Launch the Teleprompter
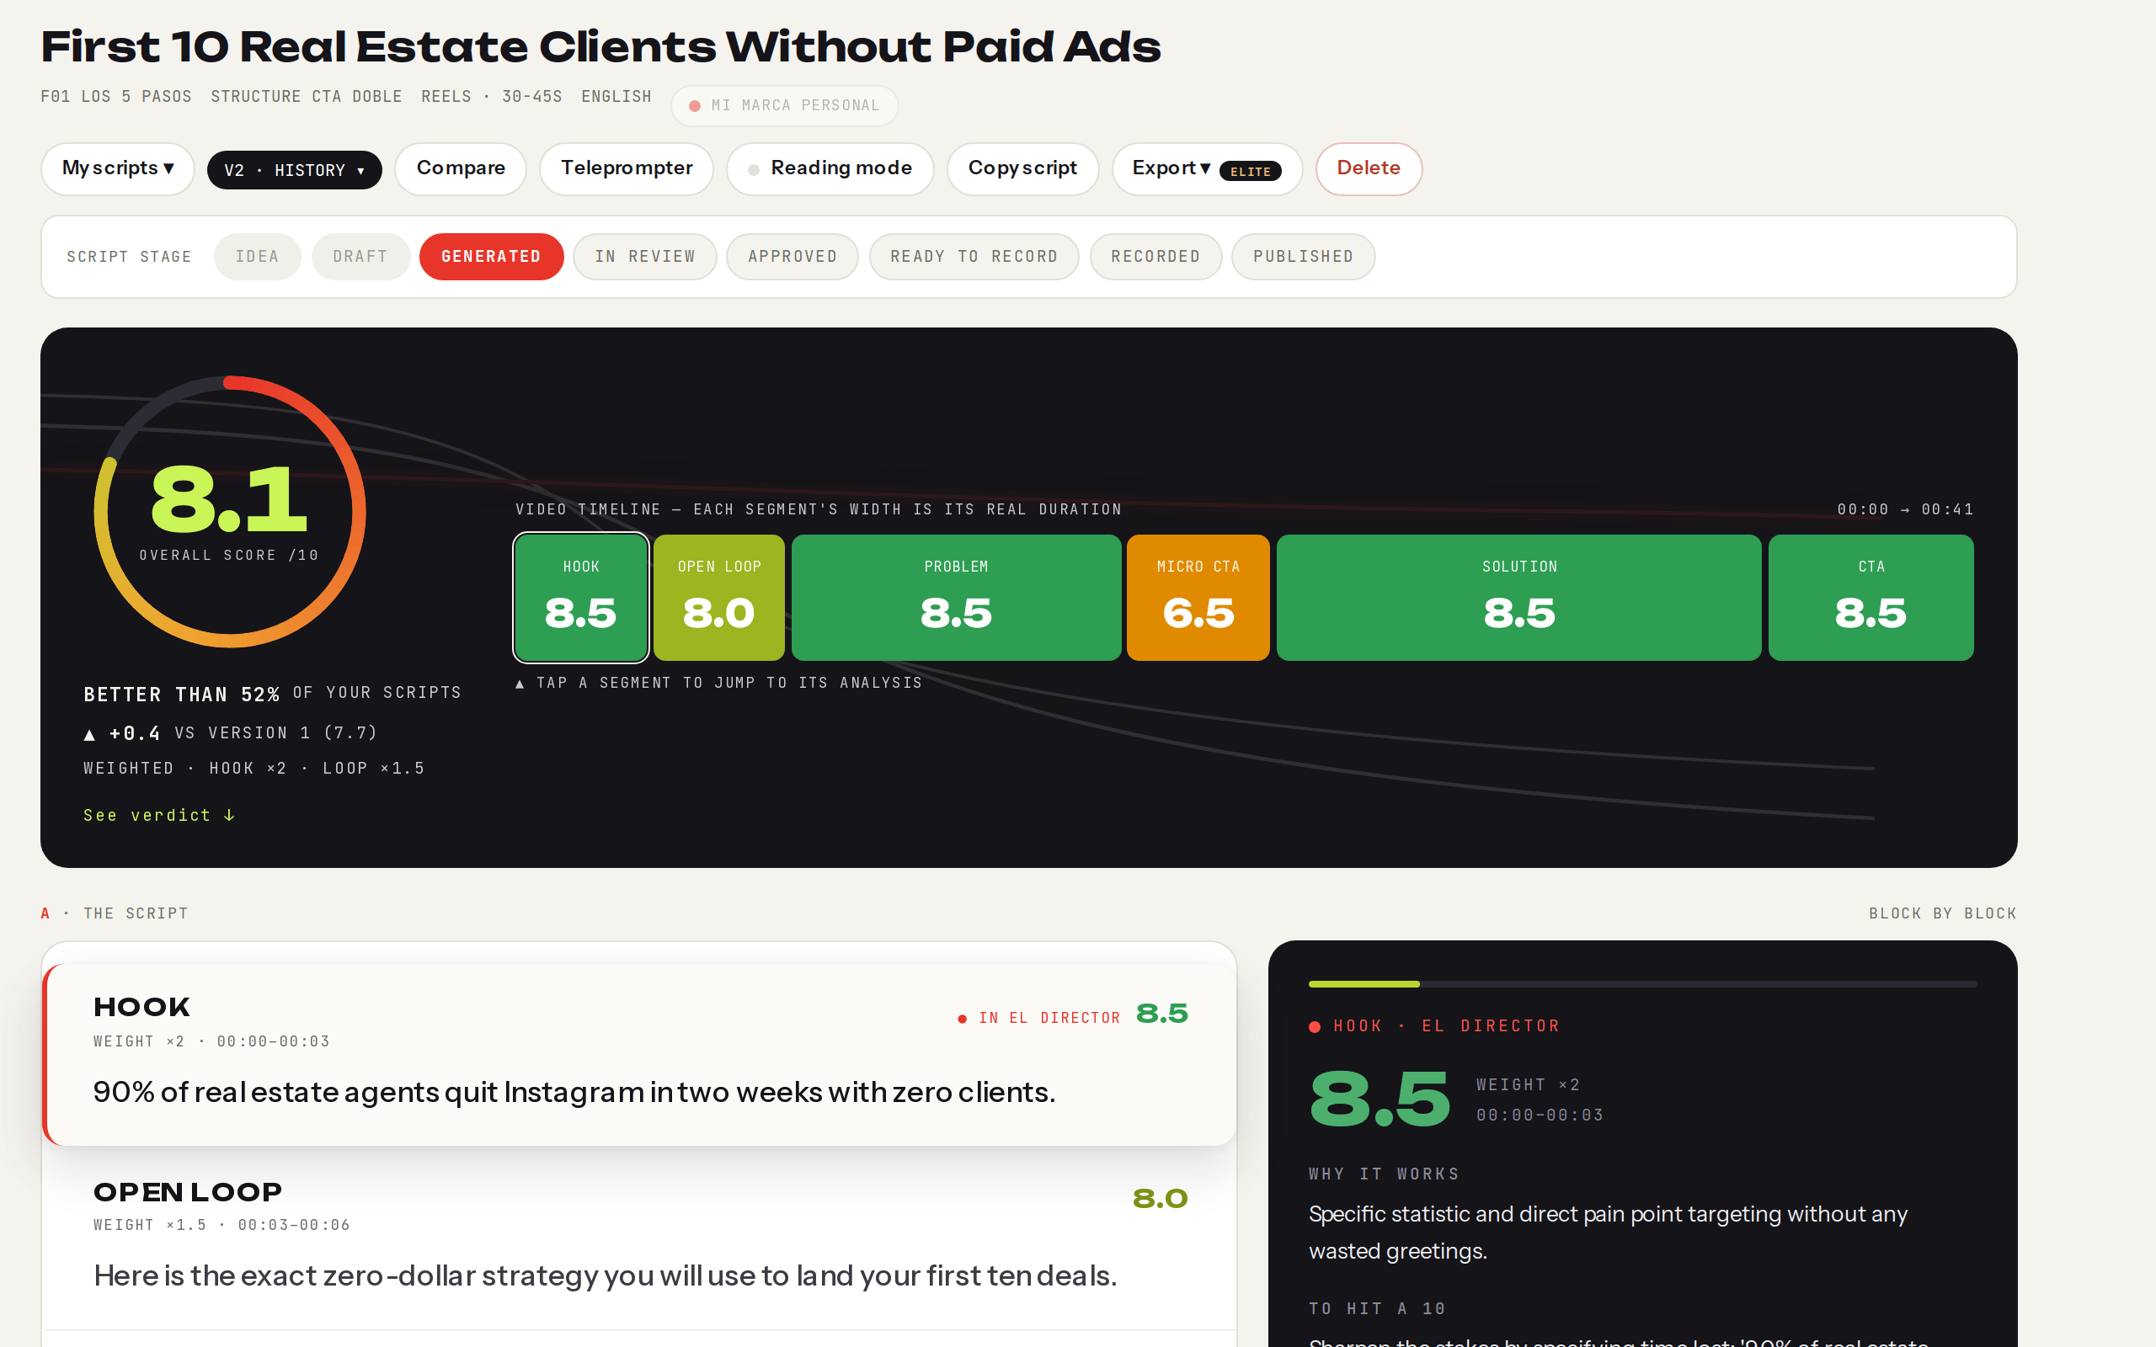 pyautogui.click(x=627, y=168)
